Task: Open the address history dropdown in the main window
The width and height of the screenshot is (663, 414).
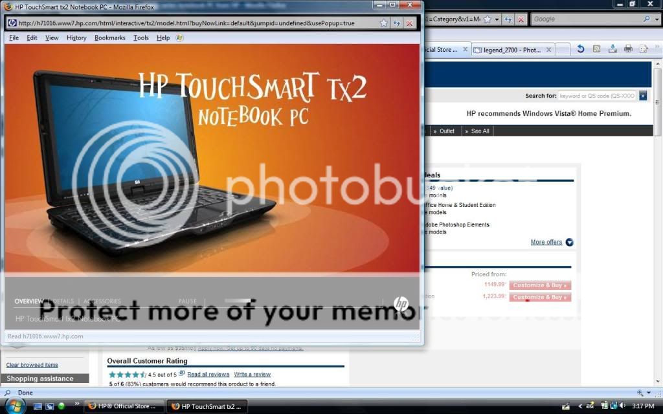Action: point(497,19)
